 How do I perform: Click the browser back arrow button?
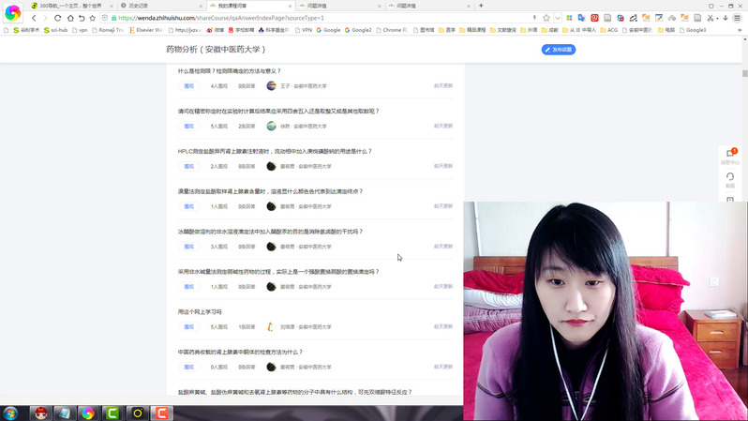(34, 18)
